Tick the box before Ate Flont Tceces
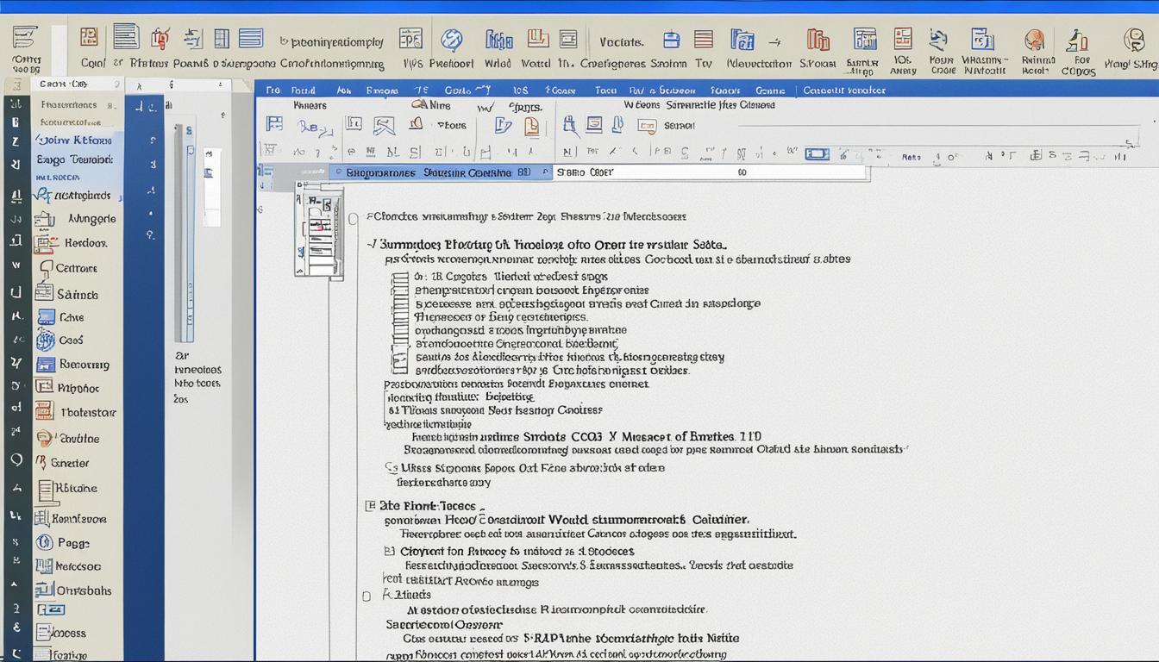1159x662 pixels. [370, 506]
